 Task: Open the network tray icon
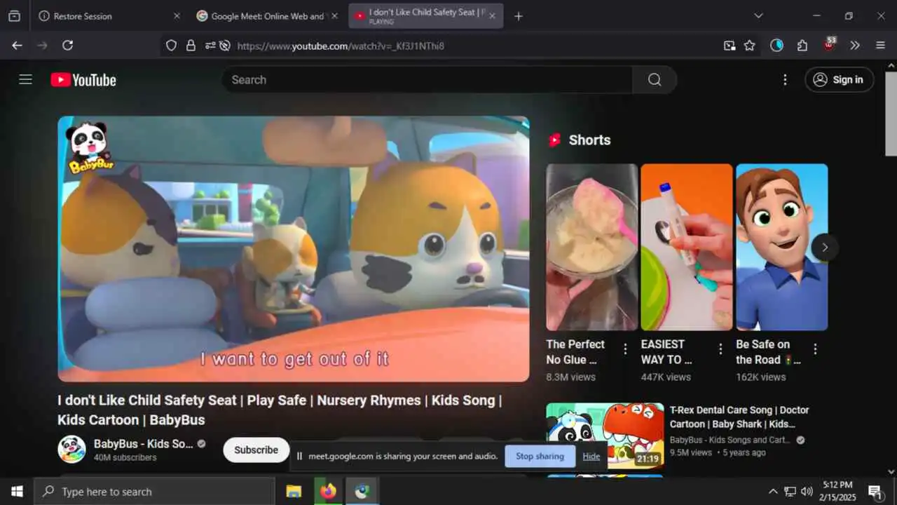[790, 492]
